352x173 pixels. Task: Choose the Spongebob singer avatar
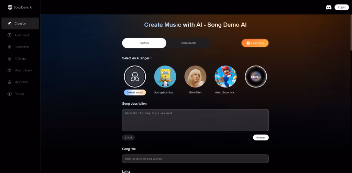click(x=165, y=77)
